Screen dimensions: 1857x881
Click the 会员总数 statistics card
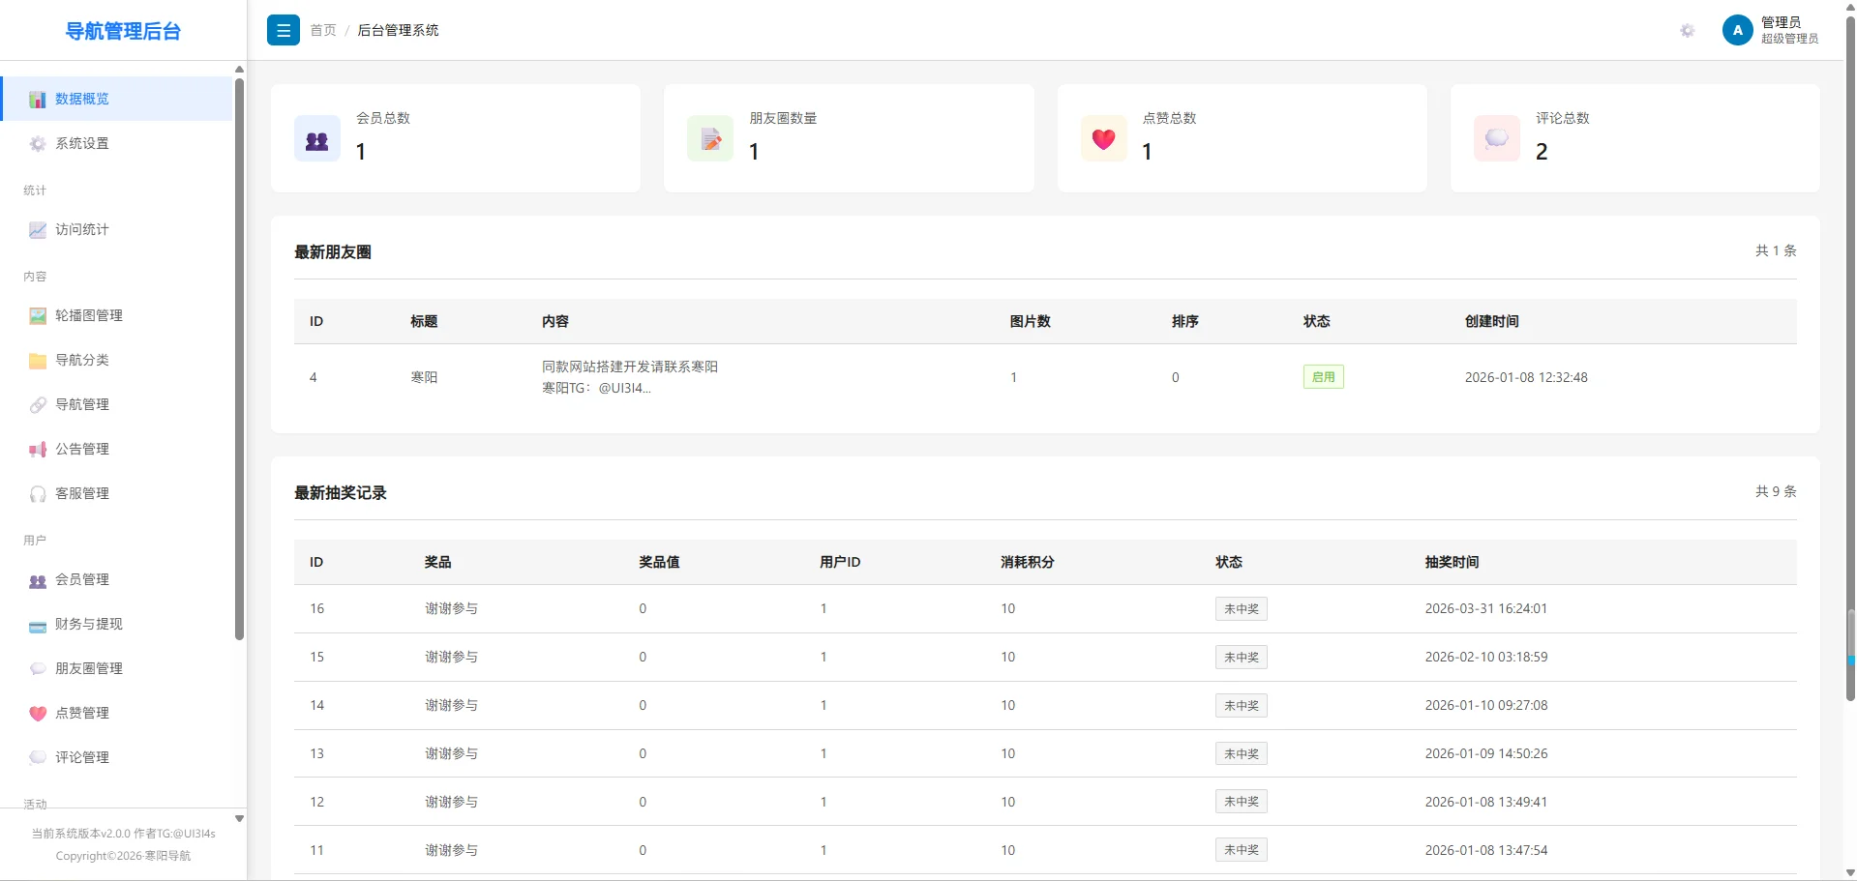(456, 138)
